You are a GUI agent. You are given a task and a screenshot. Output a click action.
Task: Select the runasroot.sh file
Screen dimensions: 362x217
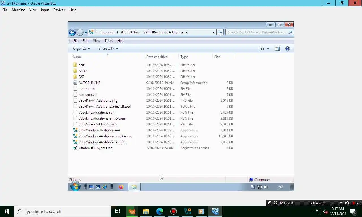(x=88, y=95)
